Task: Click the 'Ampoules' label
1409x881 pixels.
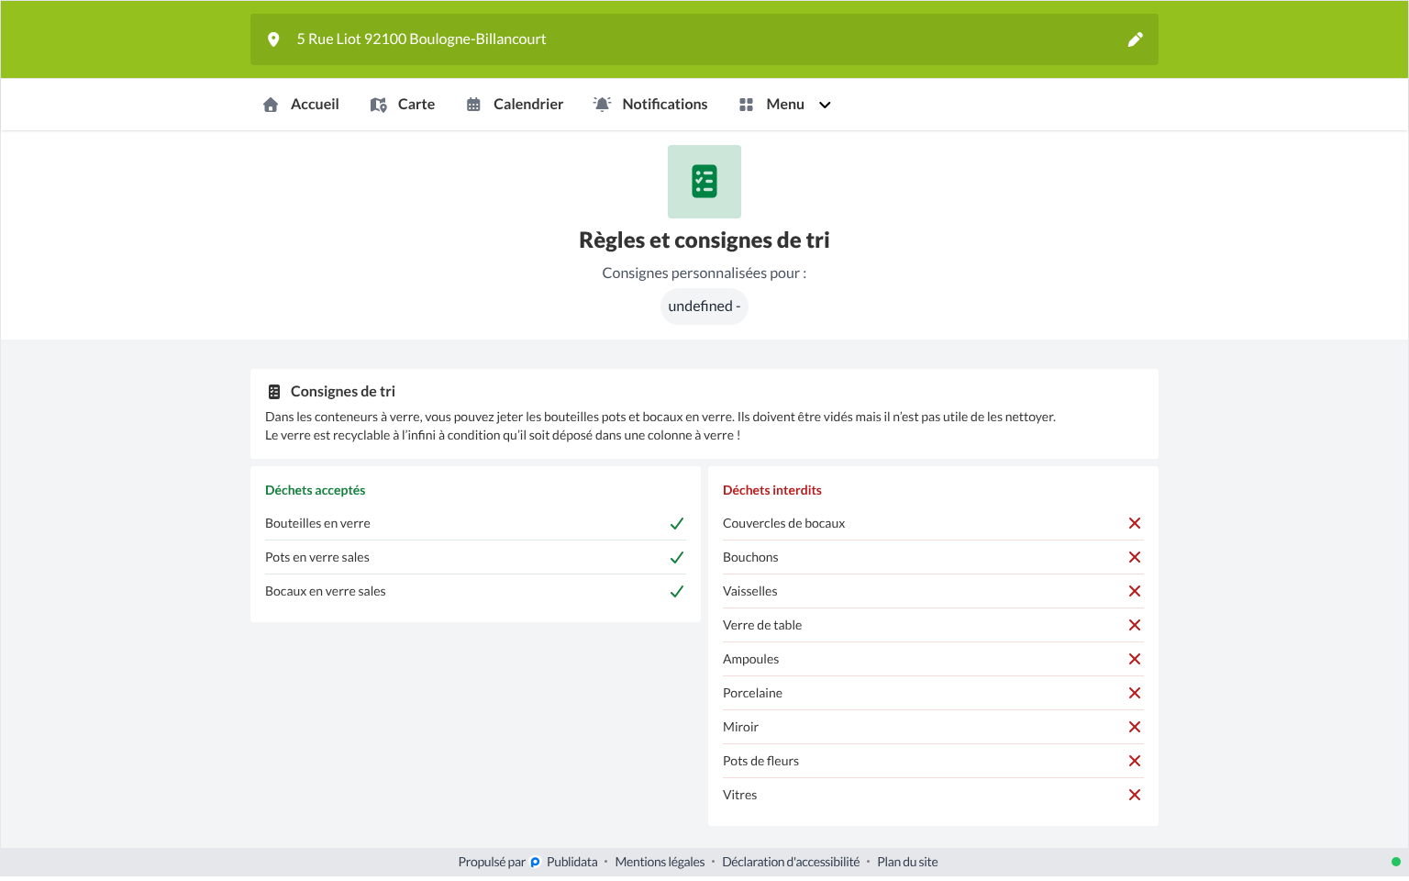Action: [751, 660]
